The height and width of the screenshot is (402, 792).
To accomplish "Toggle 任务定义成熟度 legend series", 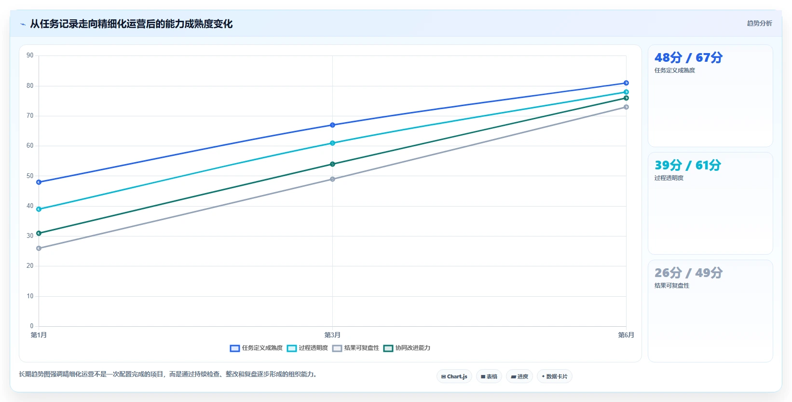I will pyautogui.click(x=256, y=348).
